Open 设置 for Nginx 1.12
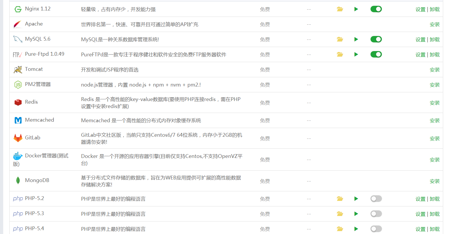 click(x=421, y=10)
